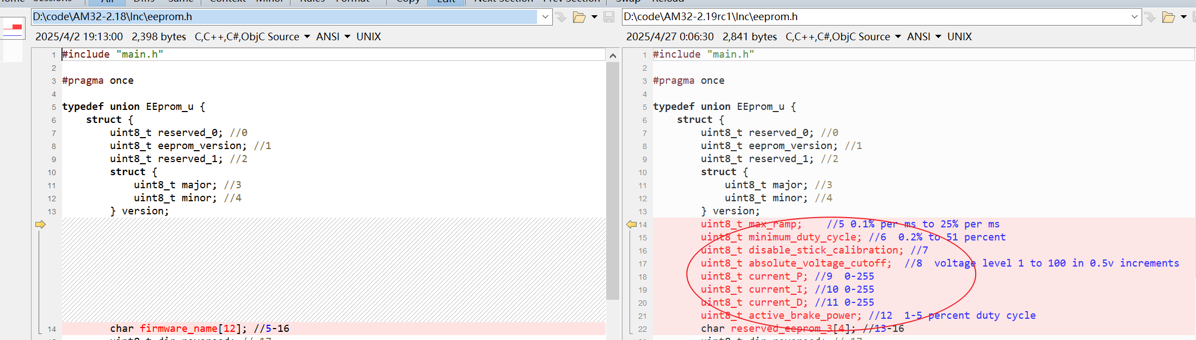This screenshot has height=340, width=1196.
Task: Click left timestamp 2025/4/2 19:13:00
Action: (79, 36)
